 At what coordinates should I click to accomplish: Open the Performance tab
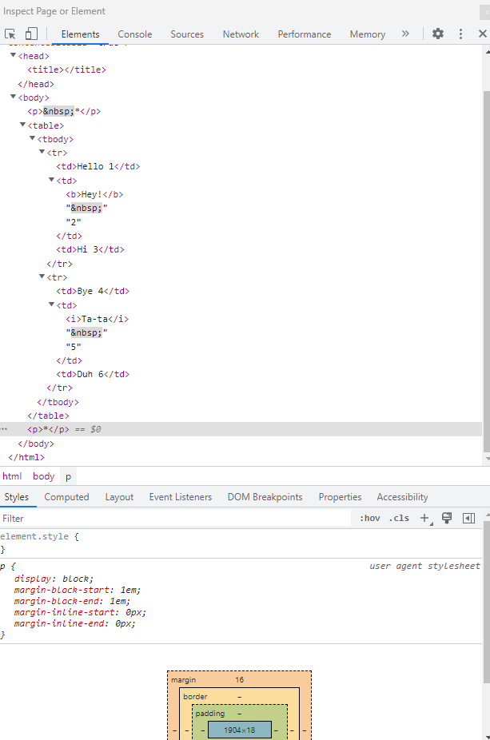(305, 34)
